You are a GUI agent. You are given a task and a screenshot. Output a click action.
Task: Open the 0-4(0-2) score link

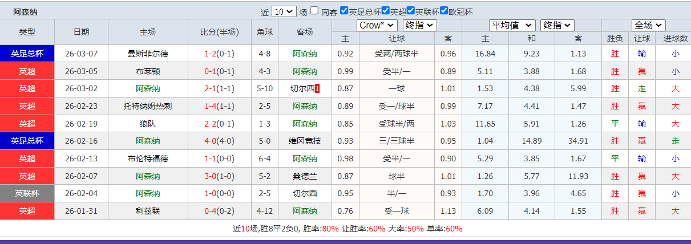click(220, 211)
